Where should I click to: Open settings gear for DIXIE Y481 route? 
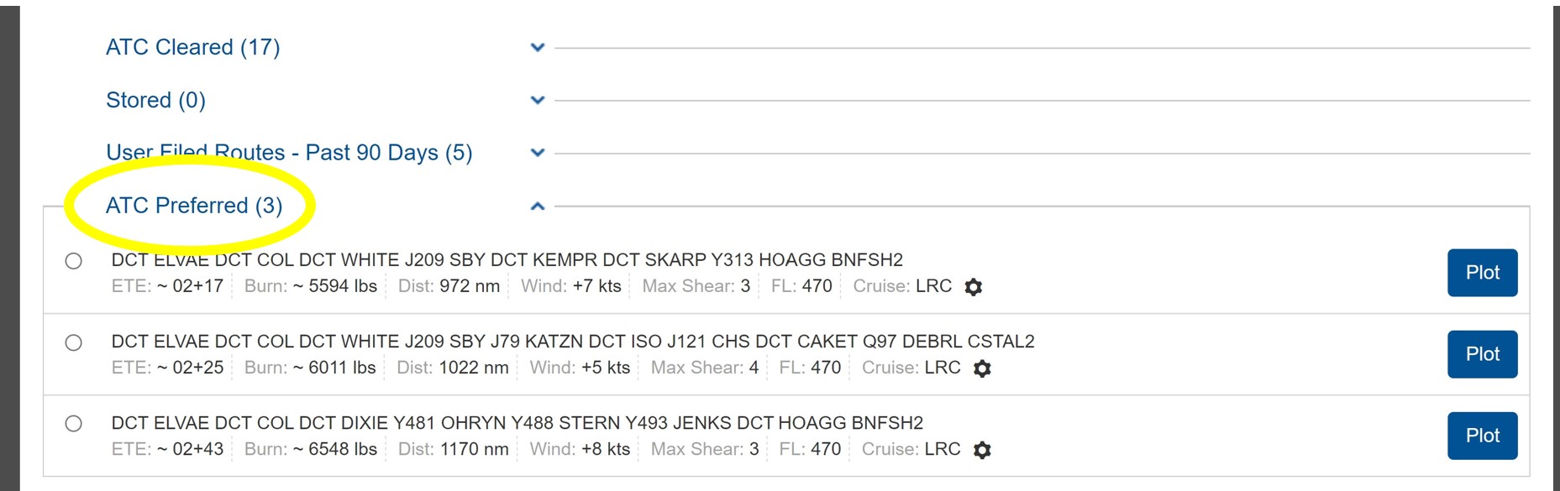[982, 450]
